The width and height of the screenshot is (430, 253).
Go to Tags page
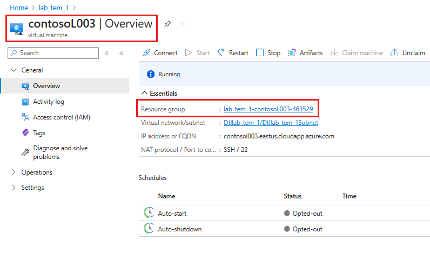(39, 132)
